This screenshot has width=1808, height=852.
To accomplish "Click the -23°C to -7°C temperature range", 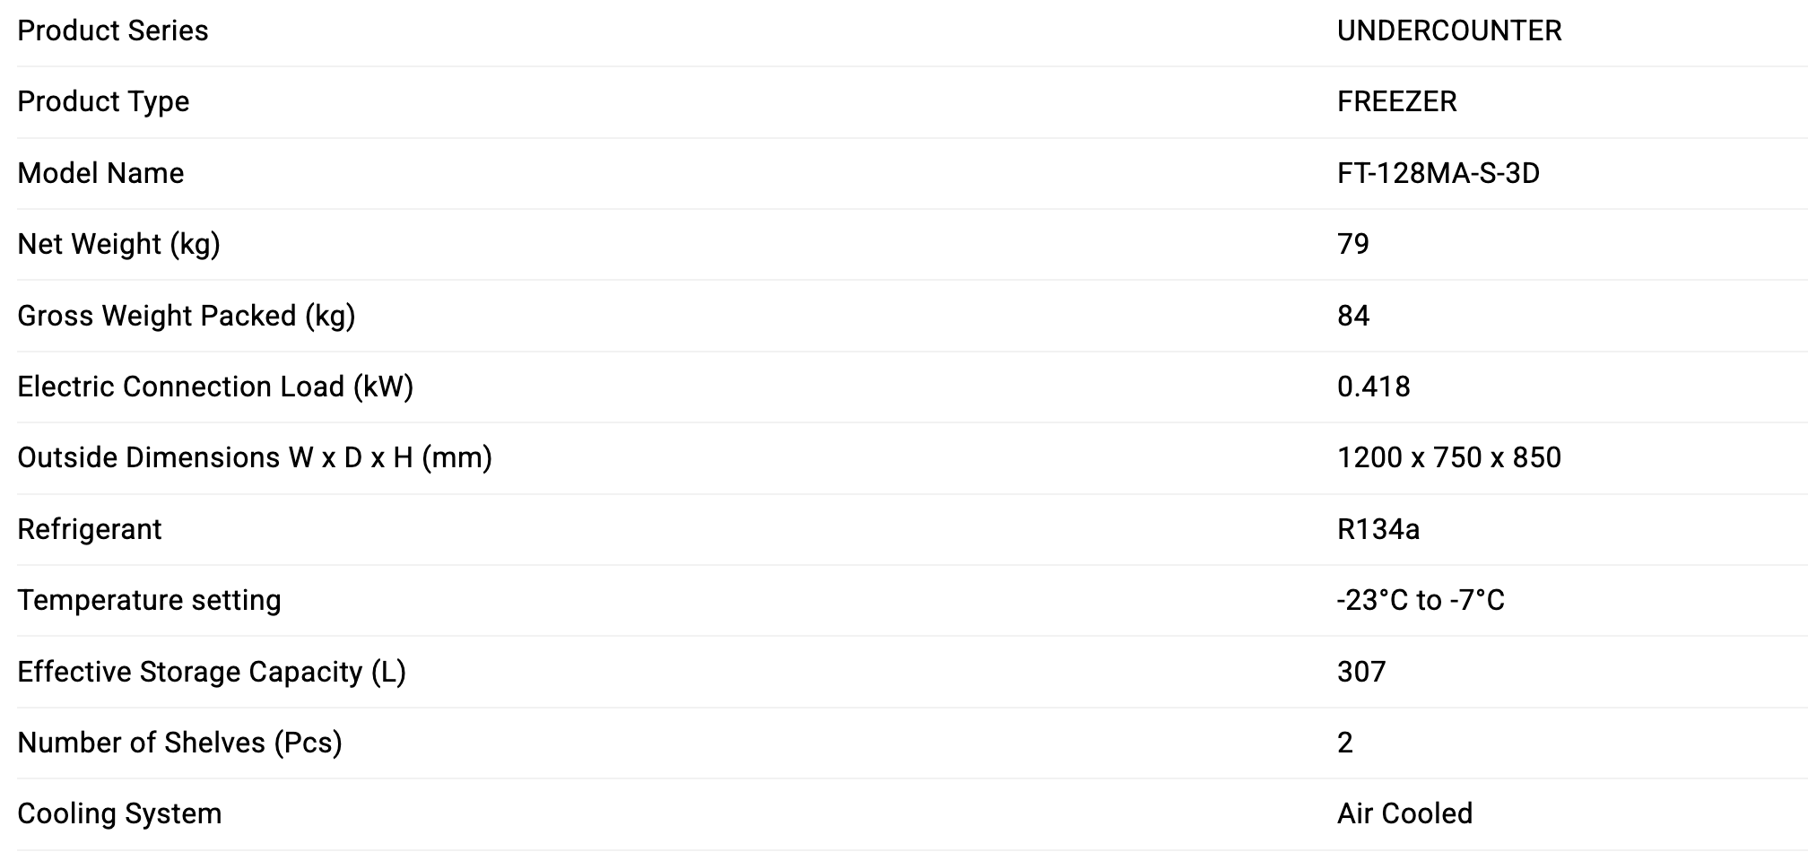I will (x=1421, y=600).
